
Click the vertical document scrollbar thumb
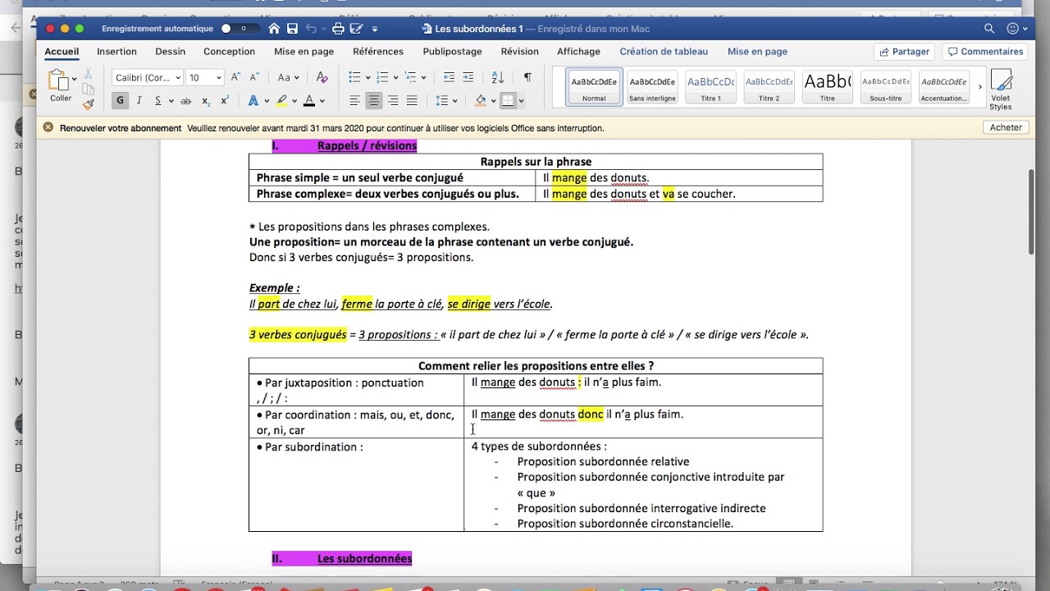pos(1031,212)
